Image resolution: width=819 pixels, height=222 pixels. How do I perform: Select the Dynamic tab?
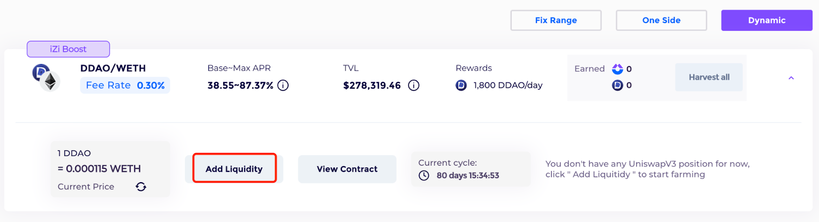(x=766, y=20)
